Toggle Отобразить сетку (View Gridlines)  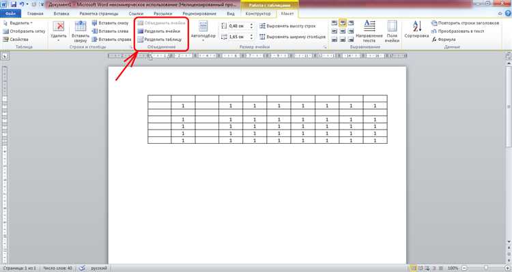[x=24, y=31]
